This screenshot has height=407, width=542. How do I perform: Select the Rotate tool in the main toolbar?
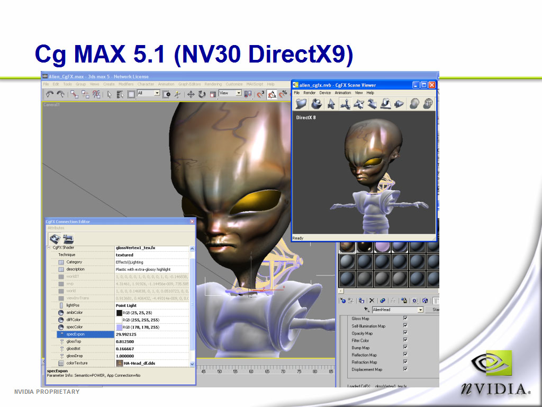pos(202,94)
